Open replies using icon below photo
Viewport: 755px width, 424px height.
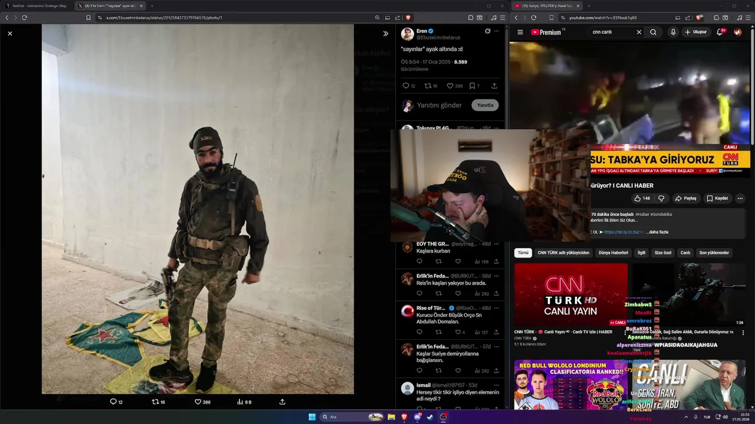click(x=113, y=402)
